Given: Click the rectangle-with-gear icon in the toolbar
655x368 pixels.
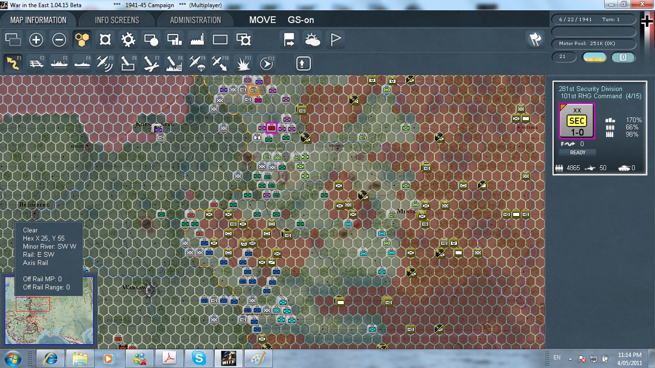Looking at the screenshot, I should pos(243,39).
